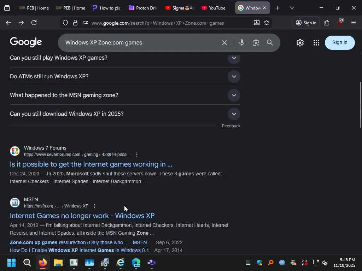Open 'Zone.com xp games ressurection' MSFN sublink
362x271 pixels.
click(x=78, y=242)
